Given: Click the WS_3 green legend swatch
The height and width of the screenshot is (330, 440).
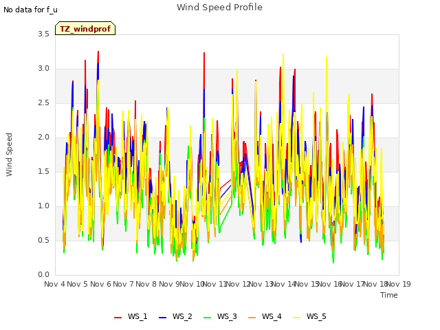Looking at the screenshot, I should coord(208,318).
